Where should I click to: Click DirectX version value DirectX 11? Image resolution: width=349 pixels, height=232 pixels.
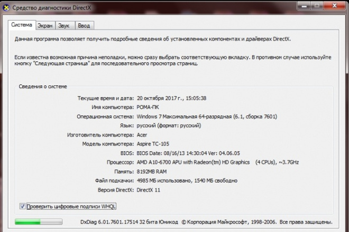[148, 190]
